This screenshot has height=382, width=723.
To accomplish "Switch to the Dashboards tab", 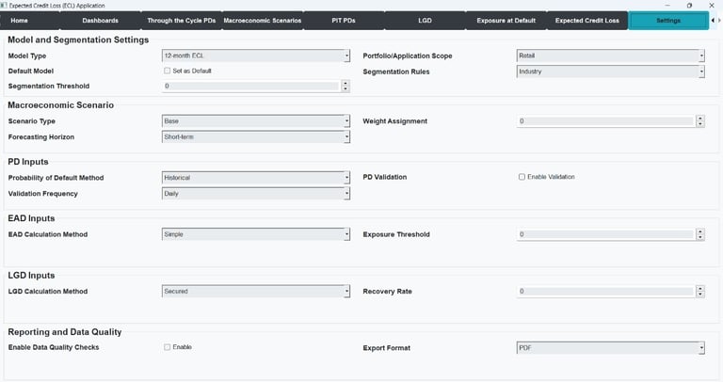I will [x=100, y=20].
